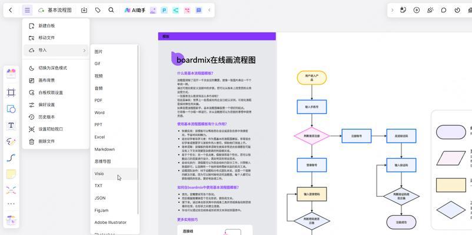472x235 pixels.
Task: Expand the right toolbar with chevron
Action: tap(392, 10)
